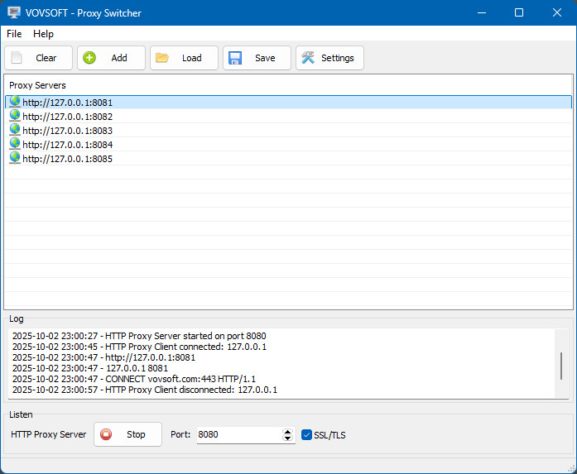Click the Stop button label
The width and height of the screenshot is (577, 474).
pos(136,434)
